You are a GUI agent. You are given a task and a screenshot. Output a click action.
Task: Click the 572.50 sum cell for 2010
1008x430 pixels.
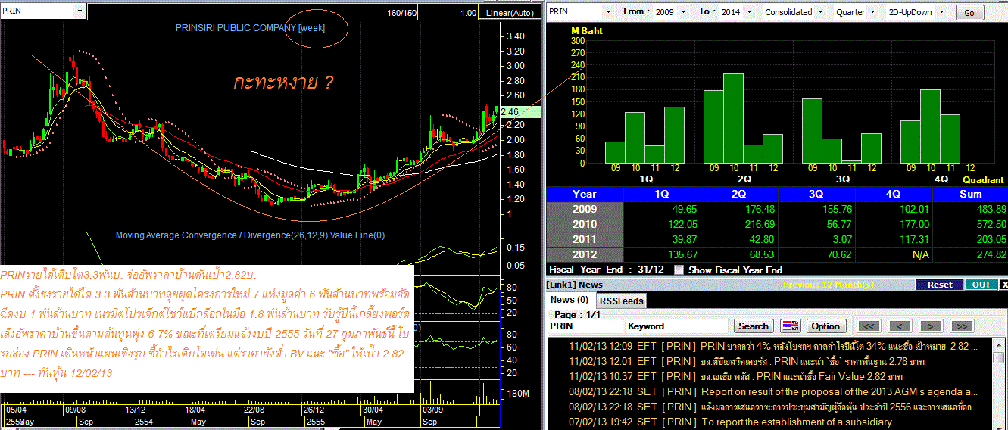click(x=970, y=224)
